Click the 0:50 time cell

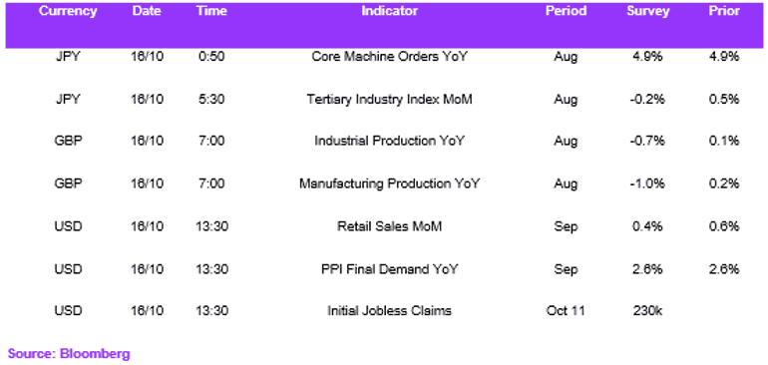(x=211, y=57)
